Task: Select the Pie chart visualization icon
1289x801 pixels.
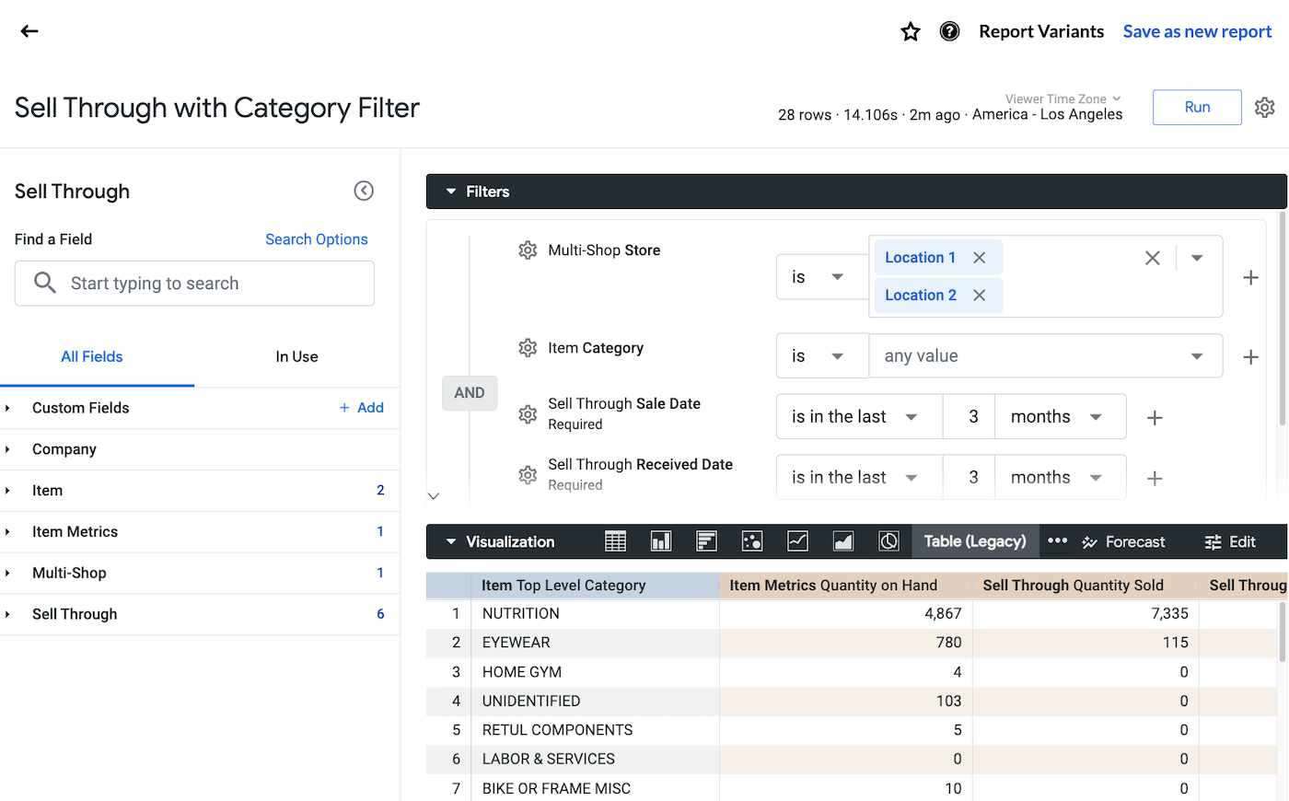Action: 888,541
